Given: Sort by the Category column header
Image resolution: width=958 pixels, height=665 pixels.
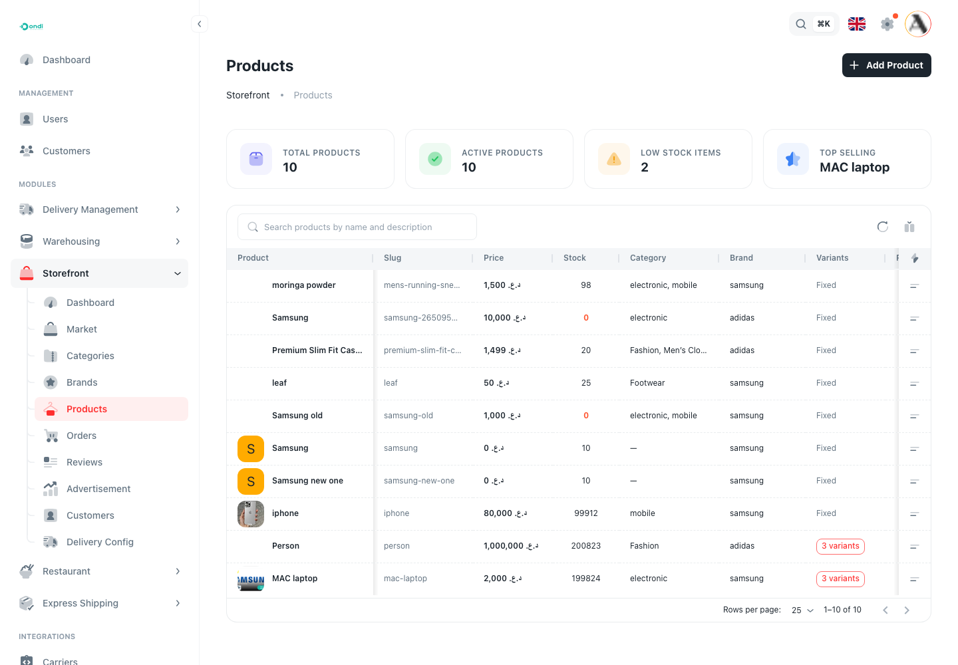Looking at the screenshot, I should pyautogui.click(x=648, y=258).
